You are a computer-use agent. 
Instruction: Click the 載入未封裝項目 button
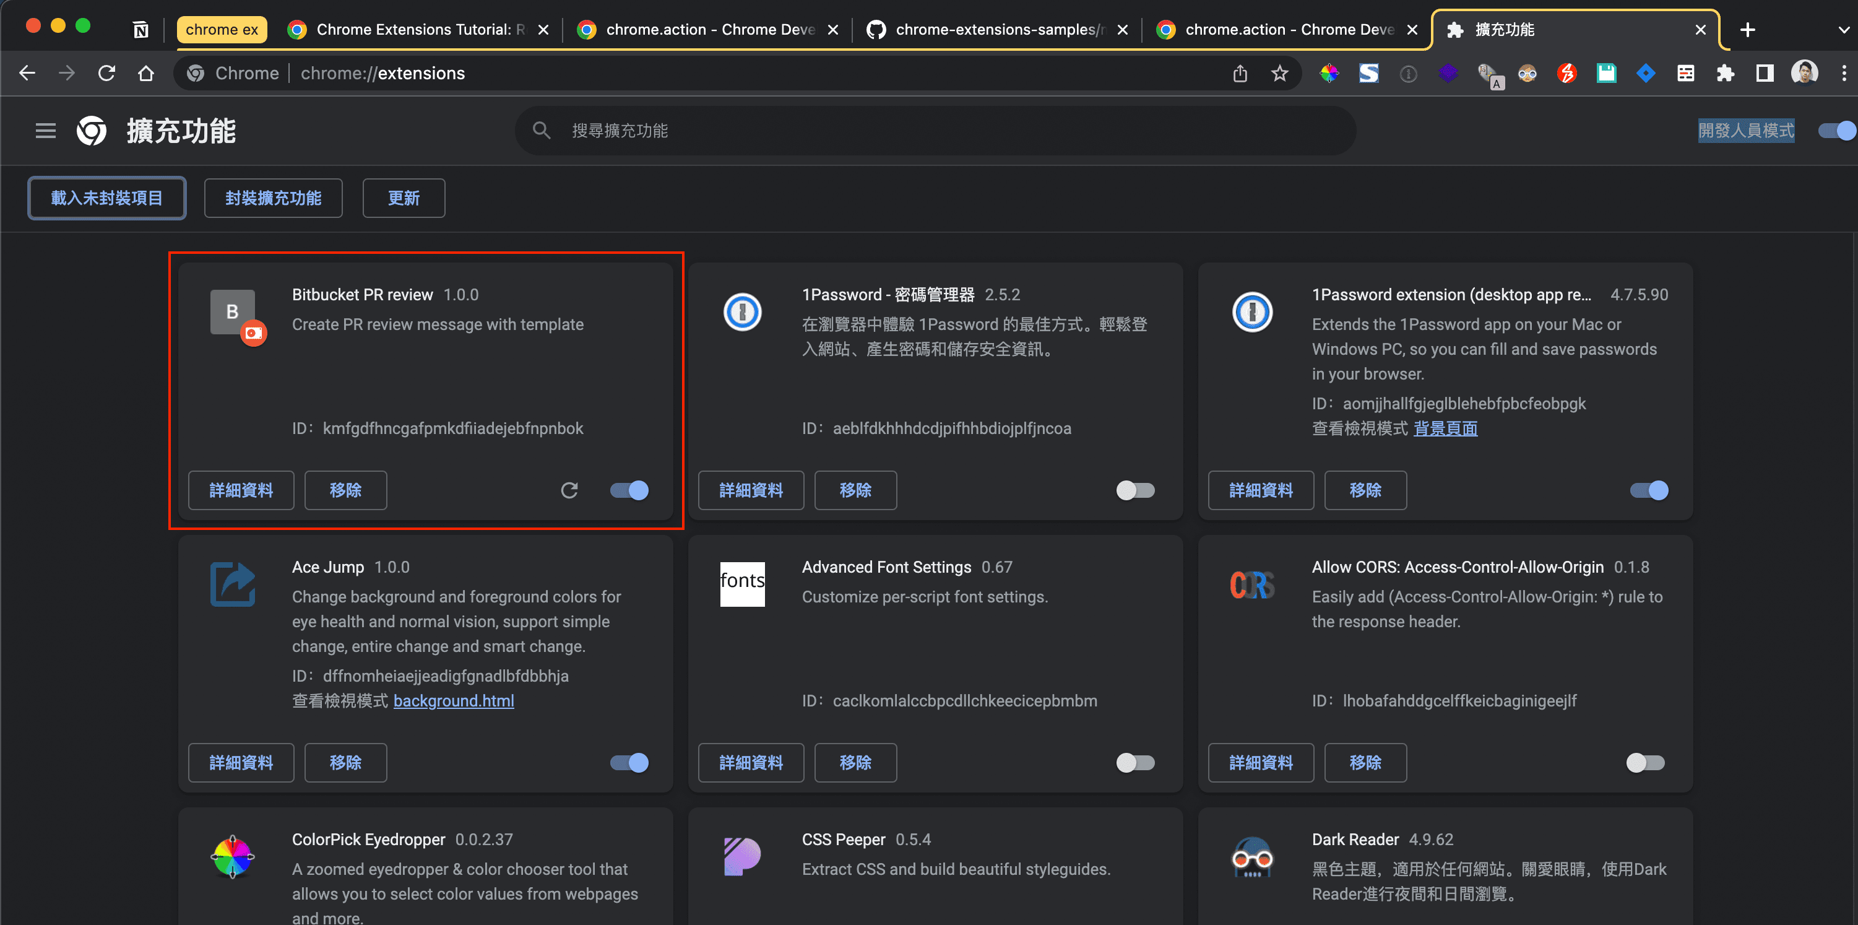[106, 198]
